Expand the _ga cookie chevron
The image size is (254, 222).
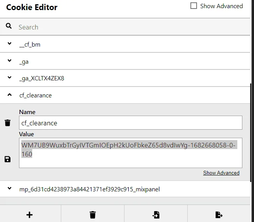click(x=10, y=61)
